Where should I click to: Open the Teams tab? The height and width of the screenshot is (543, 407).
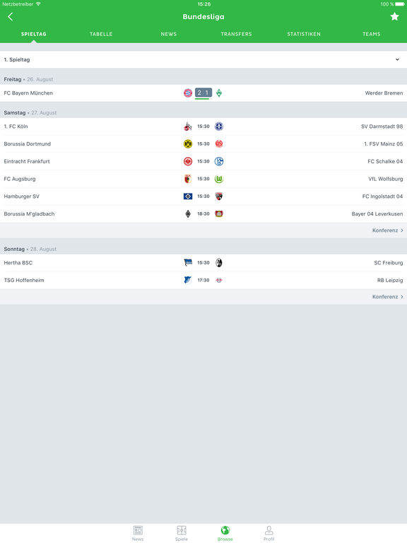coord(372,34)
